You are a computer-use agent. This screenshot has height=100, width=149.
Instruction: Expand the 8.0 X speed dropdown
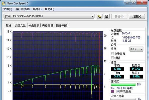(x=136, y=49)
